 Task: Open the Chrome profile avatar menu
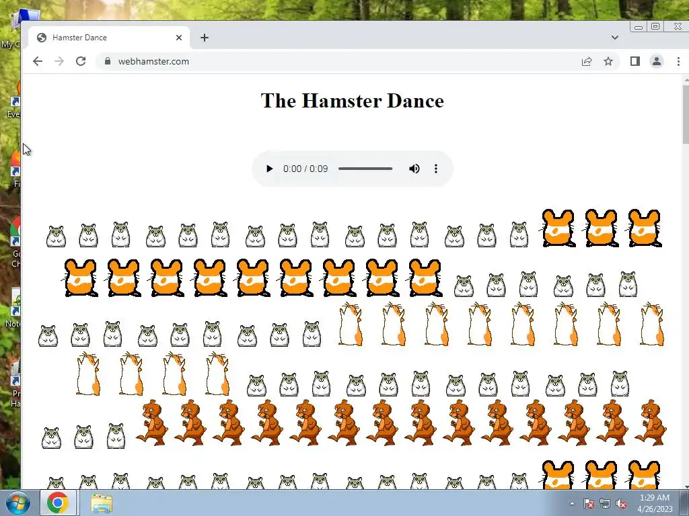657,61
